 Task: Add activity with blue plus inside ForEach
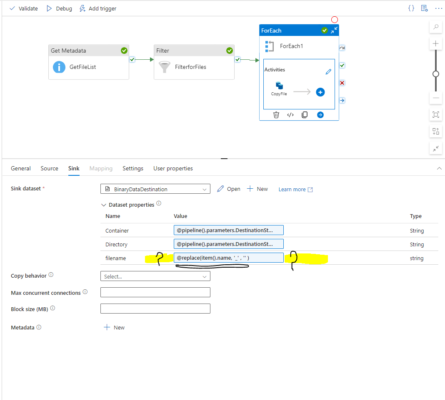[x=320, y=92]
